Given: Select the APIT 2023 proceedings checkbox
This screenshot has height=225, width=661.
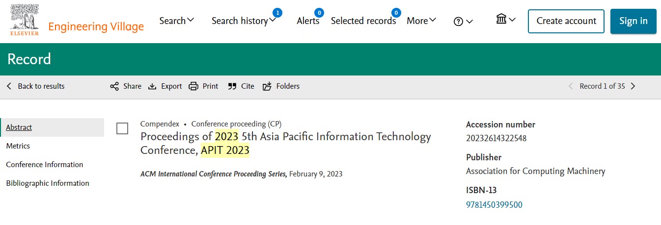Looking at the screenshot, I should pyautogui.click(x=122, y=128).
